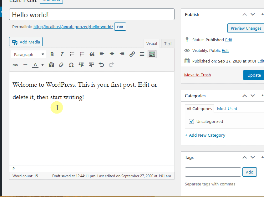Open the Paragraph style dropdown

point(28,54)
